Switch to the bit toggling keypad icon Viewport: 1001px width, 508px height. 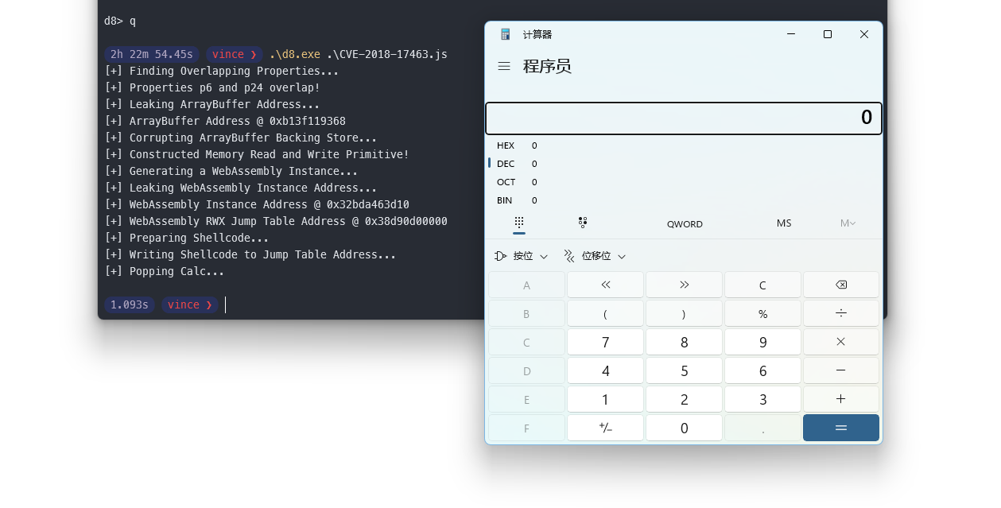[583, 223]
